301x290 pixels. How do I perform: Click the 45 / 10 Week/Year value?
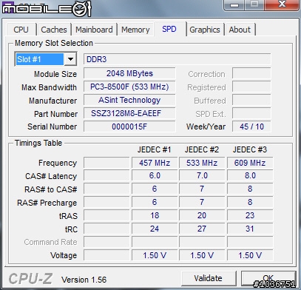pos(251,127)
